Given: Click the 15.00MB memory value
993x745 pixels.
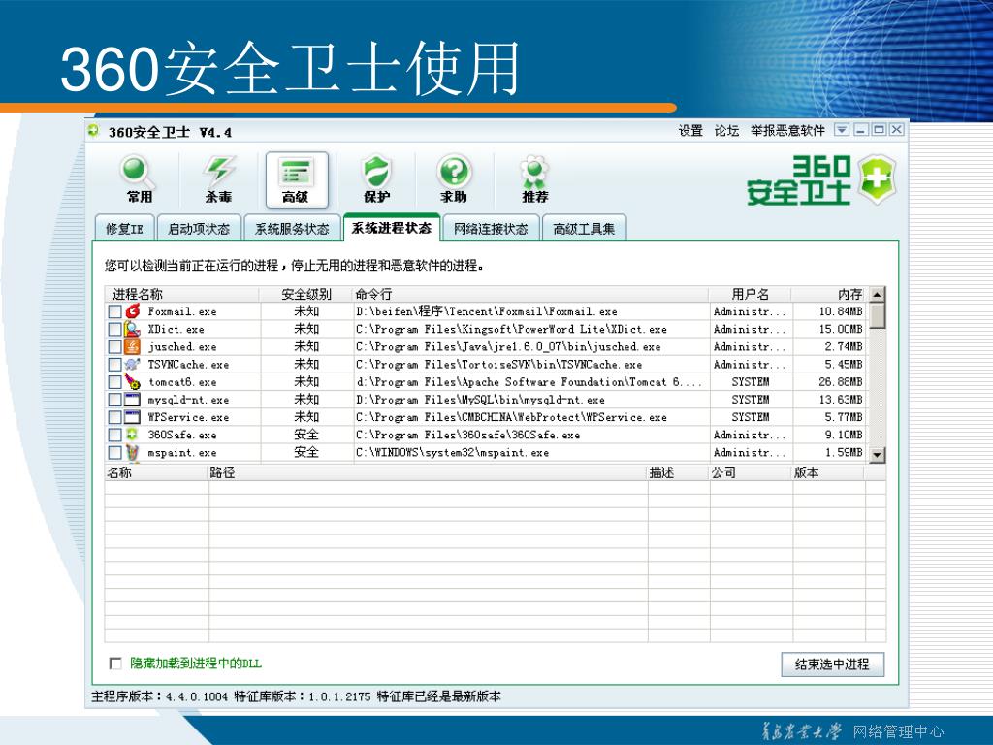Looking at the screenshot, I should click(x=841, y=330).
